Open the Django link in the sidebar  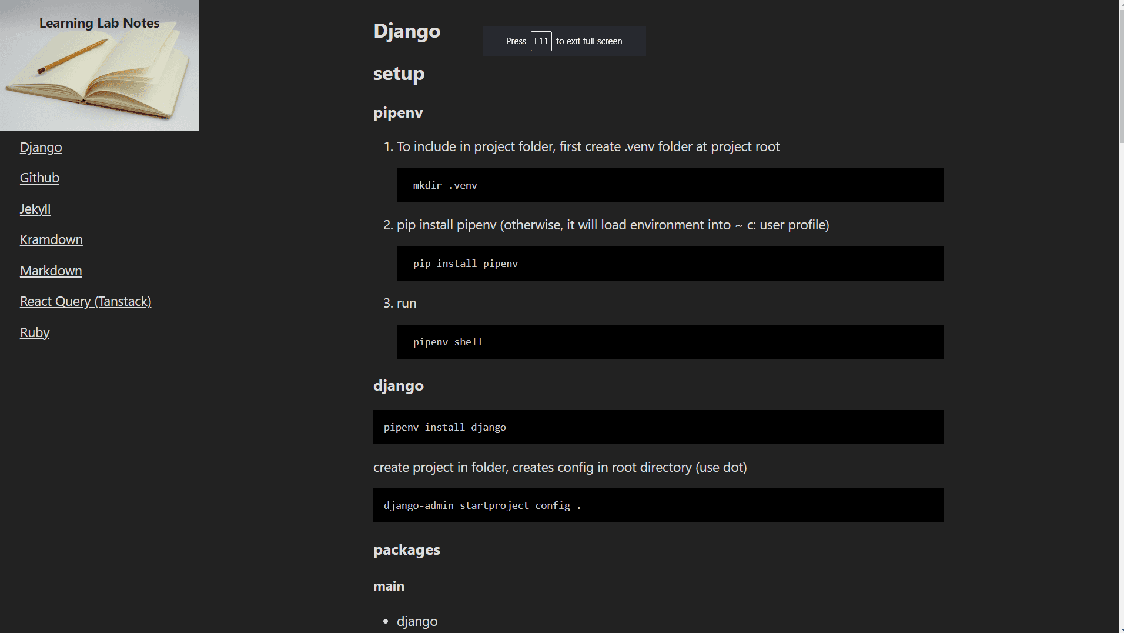[41, 147]
